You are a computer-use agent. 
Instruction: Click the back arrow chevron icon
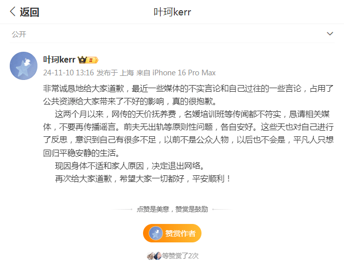(x=13, y=11)
